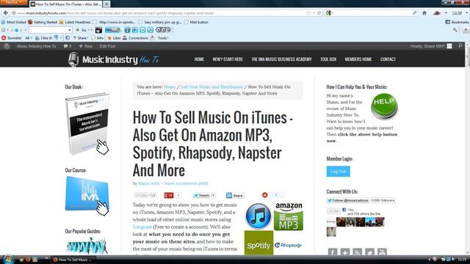Image resolution: width=470 pixels, height=264 pixels.
Task: Click the search magnifier in browser search box
Action: coord(414,13)
